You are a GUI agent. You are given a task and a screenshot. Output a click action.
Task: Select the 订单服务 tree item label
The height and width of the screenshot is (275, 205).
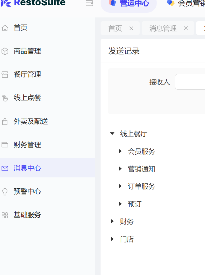[x=141, y=186]
